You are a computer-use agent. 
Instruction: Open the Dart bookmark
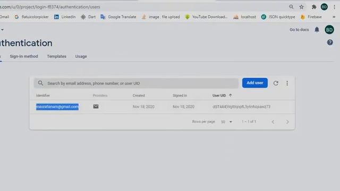point(88,17)
